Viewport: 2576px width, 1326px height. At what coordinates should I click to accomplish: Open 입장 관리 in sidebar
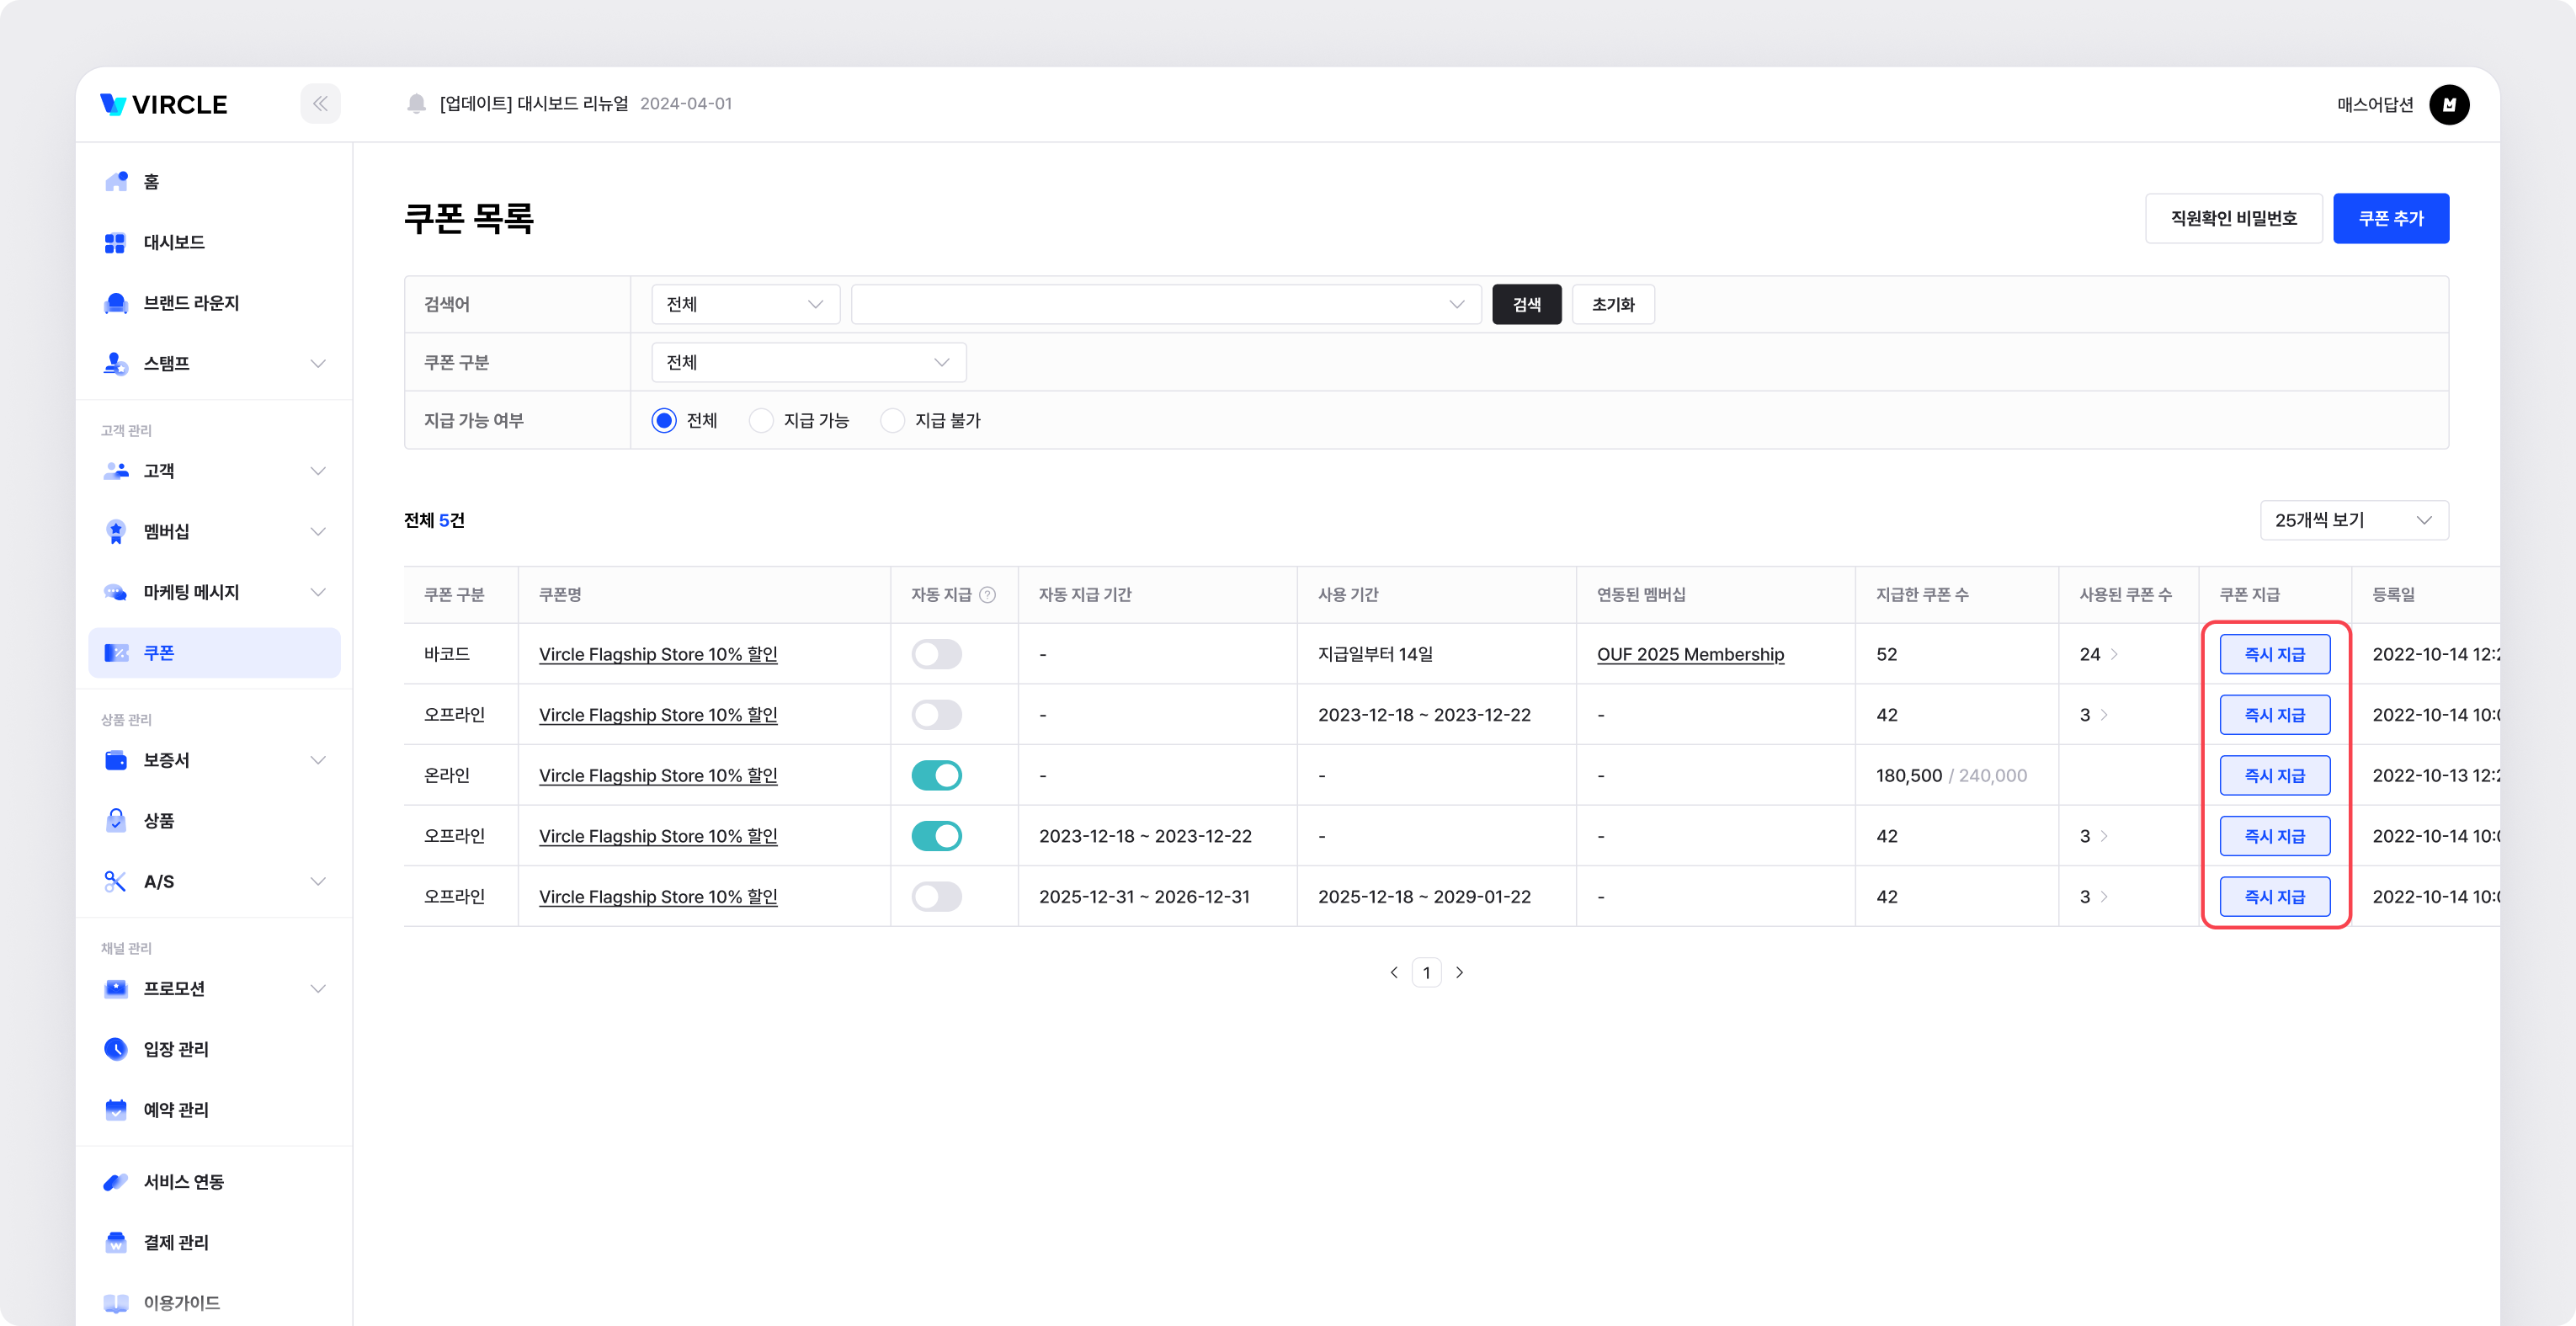[175, 1049]
